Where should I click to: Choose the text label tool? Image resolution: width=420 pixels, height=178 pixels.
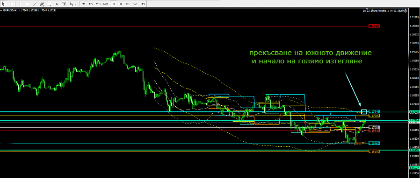tap(64, 4)
